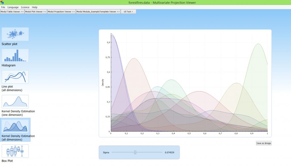The width and height of the screenshot is (291, 168).
Task: Open the Help menu
Action: pyautogui.click(x=35, y=7)
